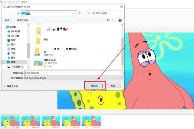Select frame 1 thumbnail in the editor
Image resolution: width=194 pixels, height=129 pixels.
pos(31,121)
